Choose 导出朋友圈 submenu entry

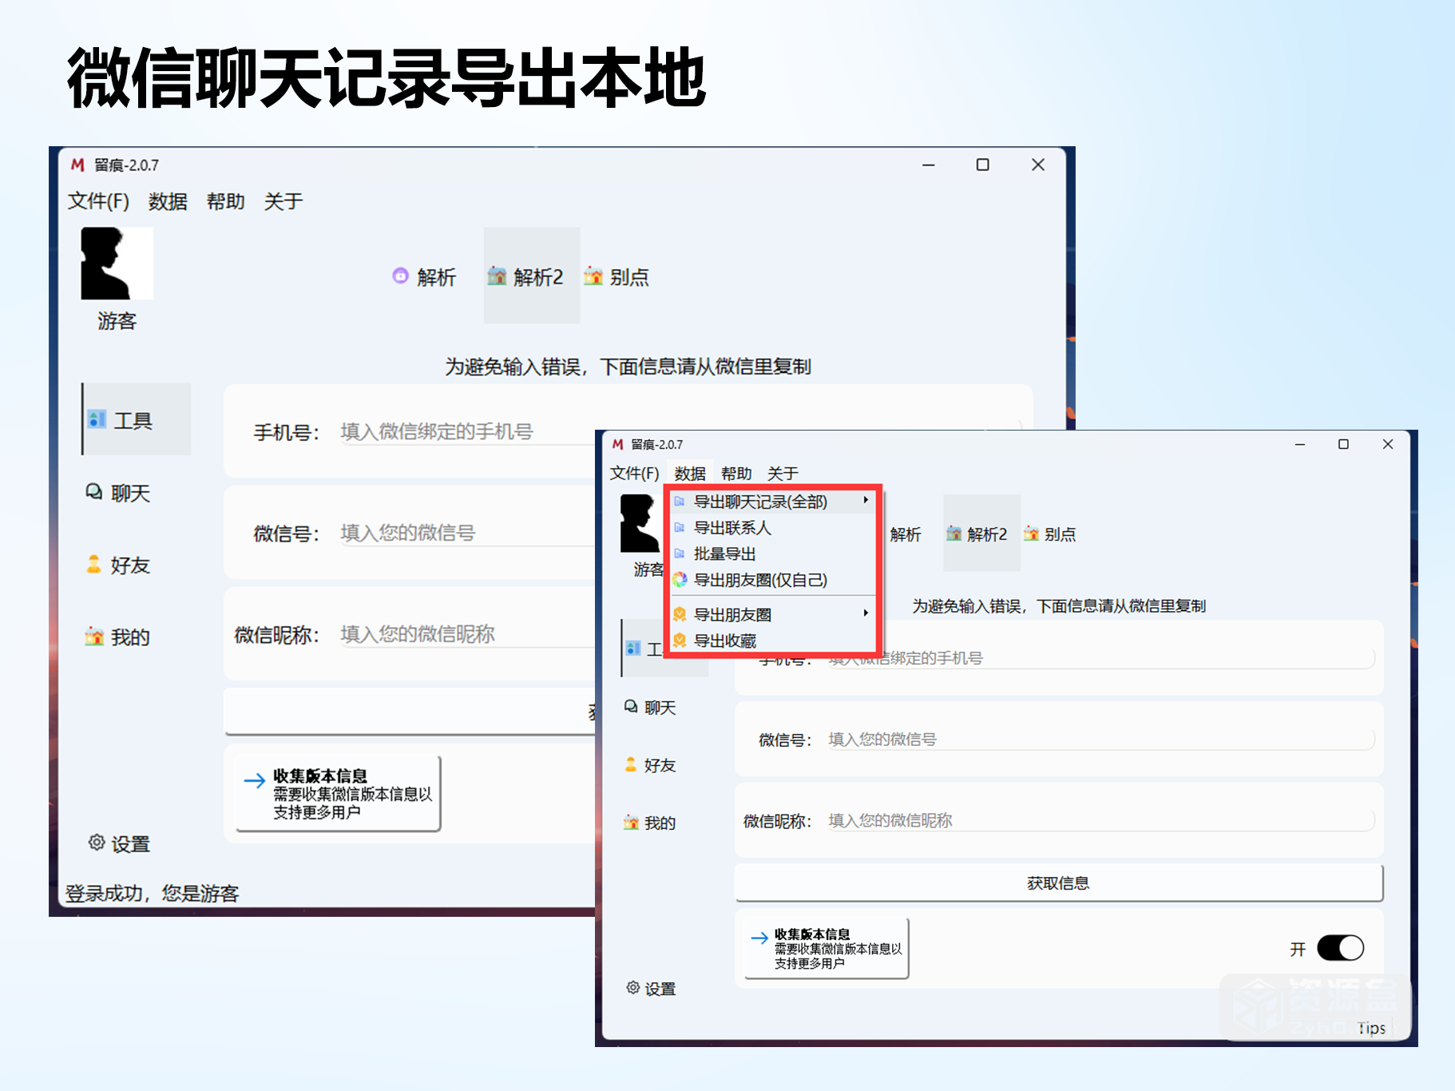tap(772, 614)
